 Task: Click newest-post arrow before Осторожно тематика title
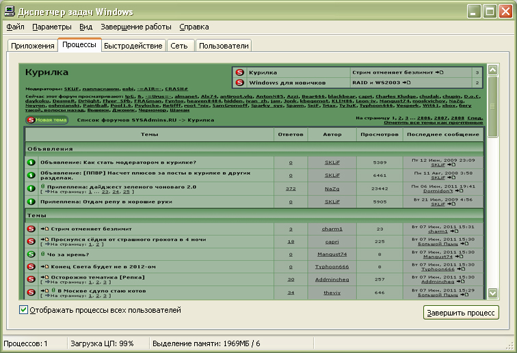(44, 277)
